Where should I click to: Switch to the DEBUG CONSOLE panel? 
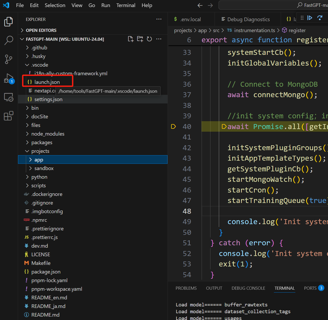tap(248, 288)
